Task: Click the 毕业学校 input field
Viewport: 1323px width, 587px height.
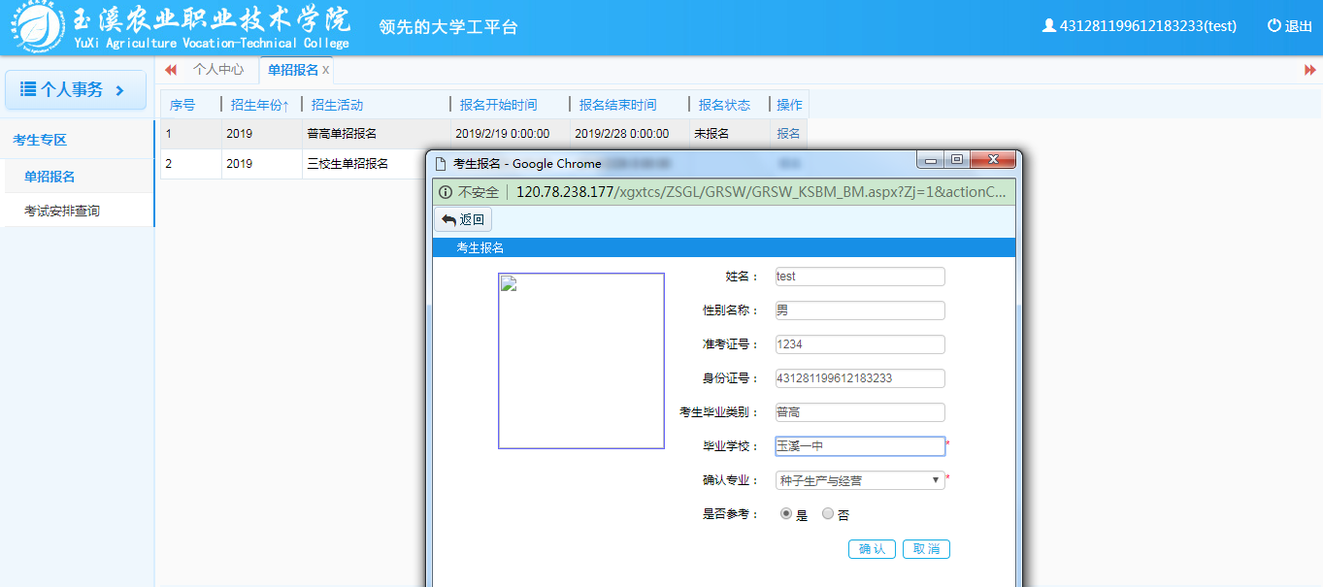Action: (x=859, y=446)
